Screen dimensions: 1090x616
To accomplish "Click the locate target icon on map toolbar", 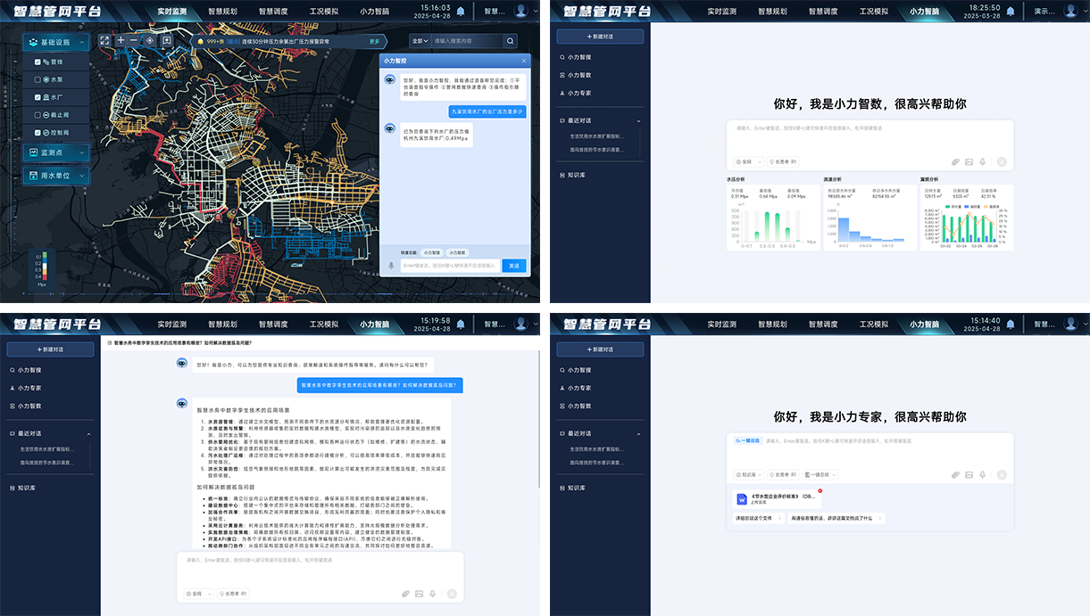I will point(150,41).
